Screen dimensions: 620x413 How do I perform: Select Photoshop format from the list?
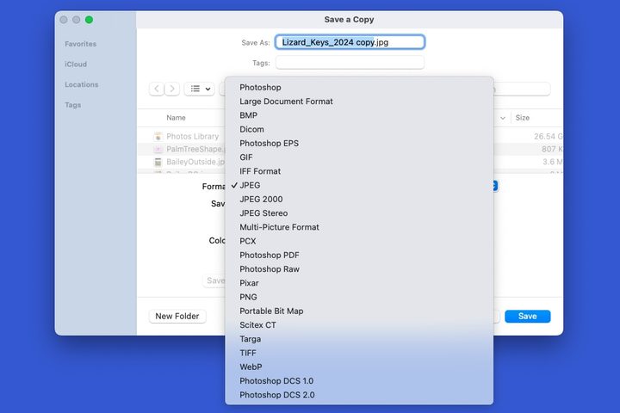(x=359, y=88)
